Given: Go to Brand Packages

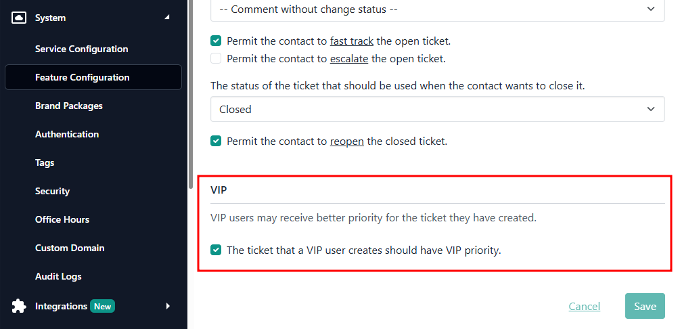Looking at the screenshot, I should [69, 106].
